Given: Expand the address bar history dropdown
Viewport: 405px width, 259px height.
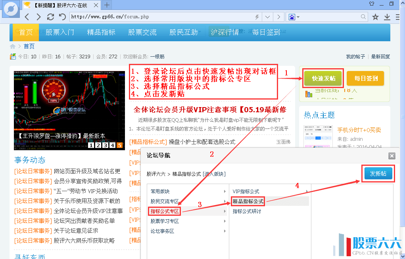Looking at the screenshot, I should 268,17.
